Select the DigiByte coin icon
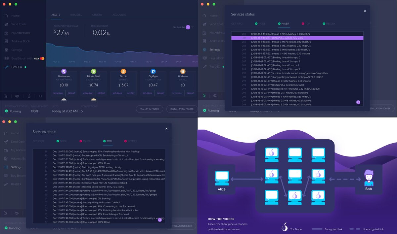This screenshot has width=397, height=234. [153, 71]
